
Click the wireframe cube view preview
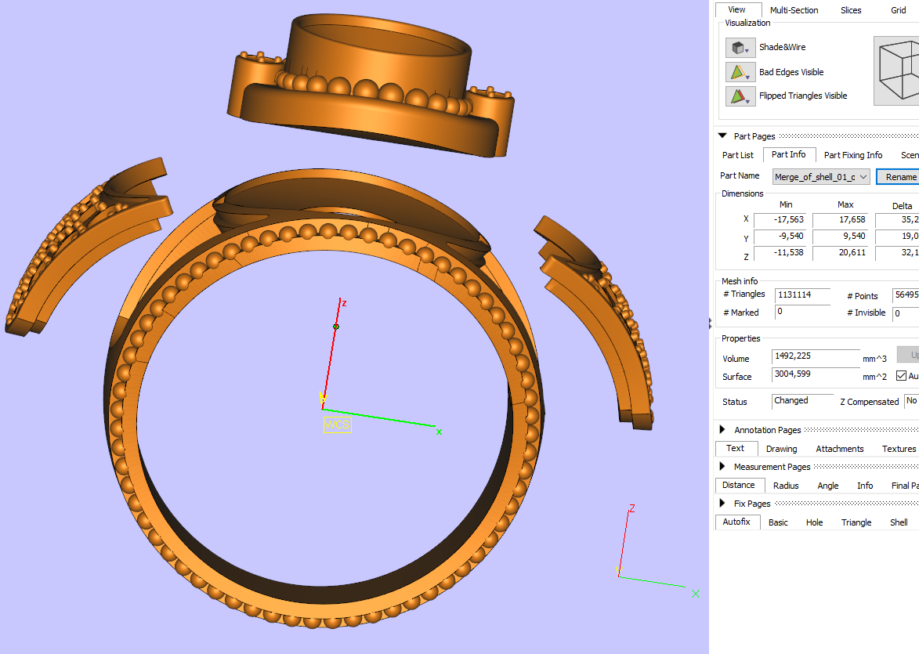point(896,71)
